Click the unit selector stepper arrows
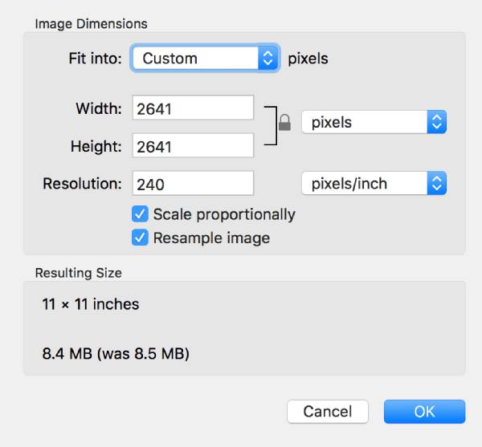482x447 pixels. (436, 123)
